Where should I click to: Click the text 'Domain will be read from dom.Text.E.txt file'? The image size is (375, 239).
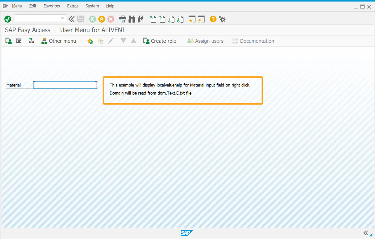151,93
